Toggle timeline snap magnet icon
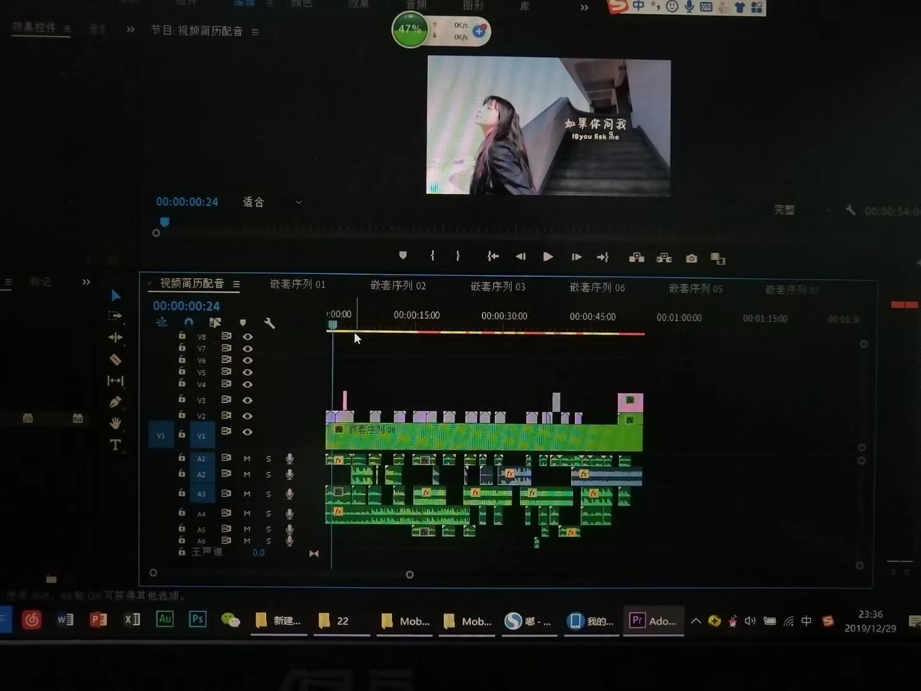 (x=189, y=322)
